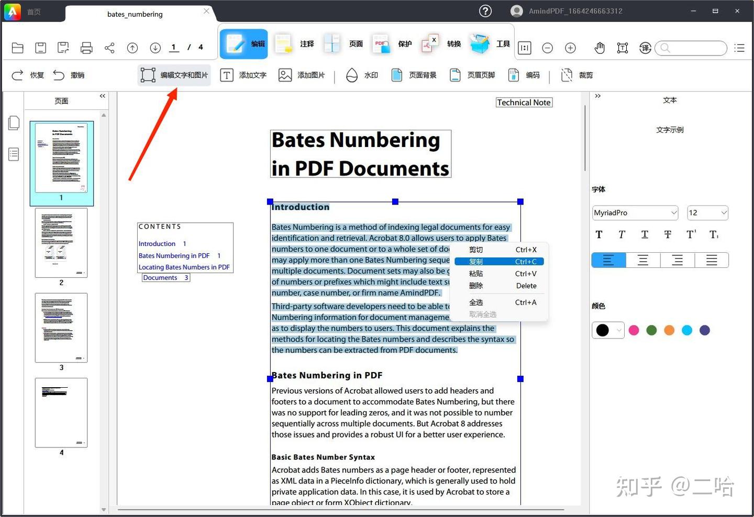Open the font size 12 dropdown
754x517 pixels.
[707, 212]
